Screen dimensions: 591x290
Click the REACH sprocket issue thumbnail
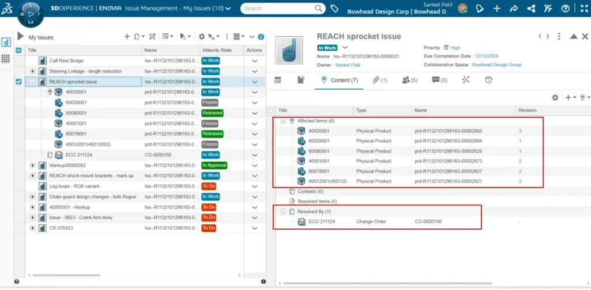click(x=289, y=50)
